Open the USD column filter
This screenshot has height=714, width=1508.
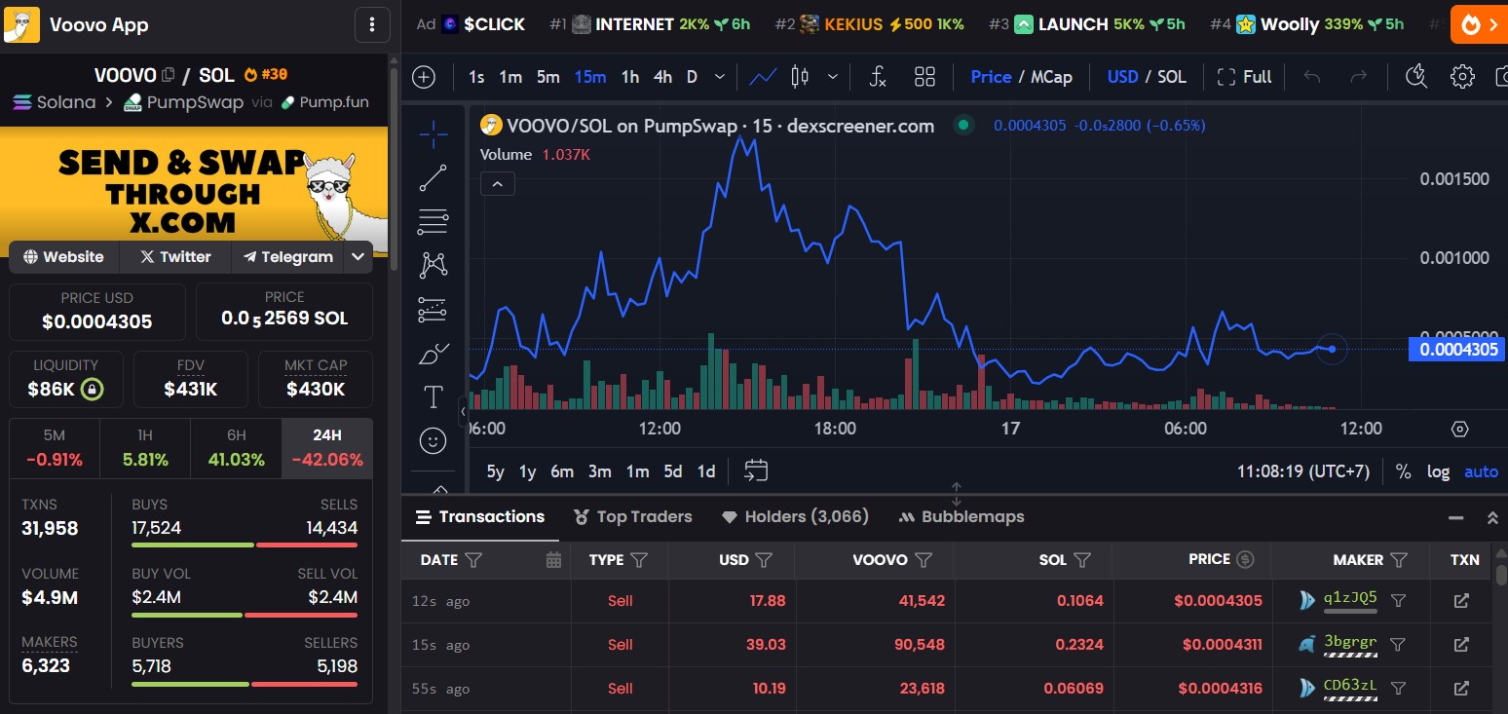click(x=764, y=560)
